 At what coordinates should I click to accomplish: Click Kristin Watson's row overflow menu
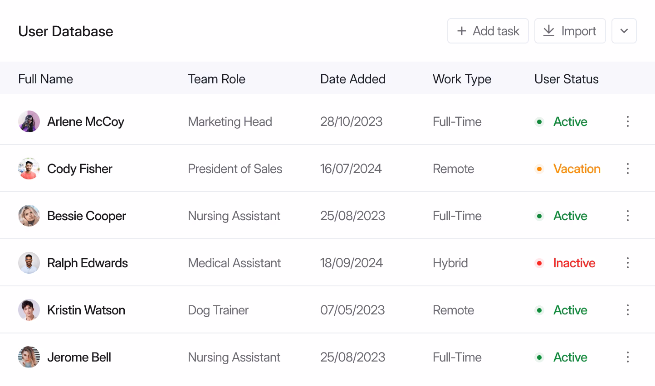click(627, 310)
